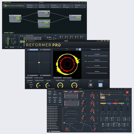Switch to Transient Controls tab in Reformer Pro
This screenshot has height=134, width=134.
point(39,78)
